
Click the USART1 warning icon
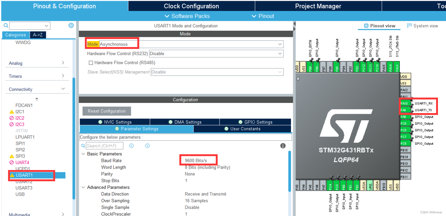point(12,175)
